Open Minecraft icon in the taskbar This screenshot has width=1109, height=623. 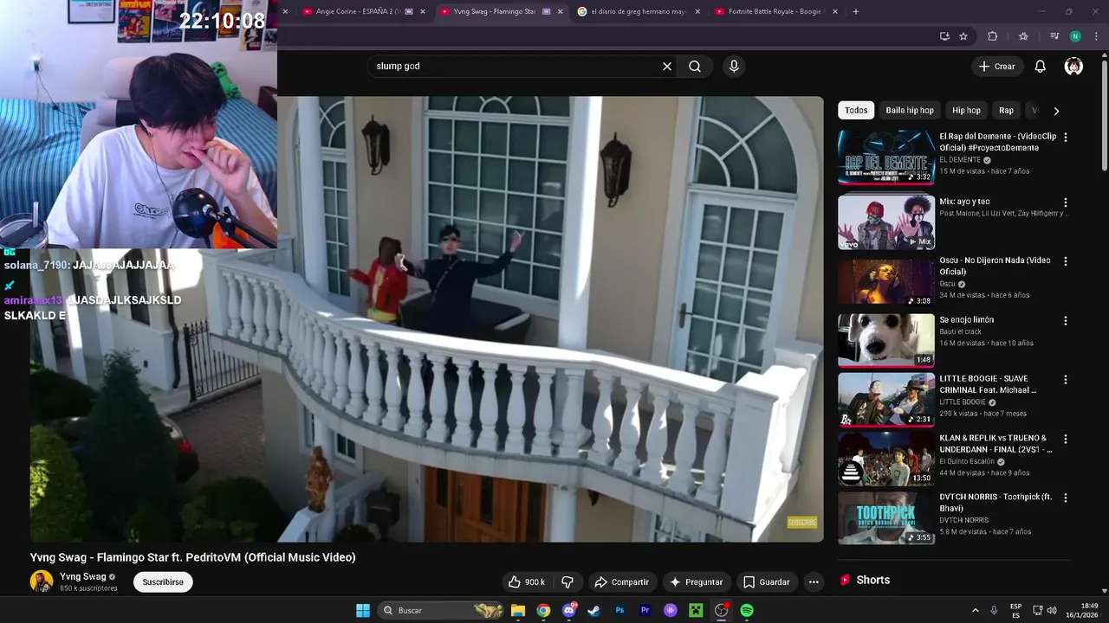[x=696, y=610]
